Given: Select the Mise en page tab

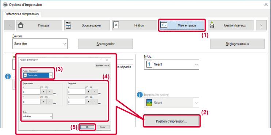Looking at the screenshot, I should tap(182, 25).
